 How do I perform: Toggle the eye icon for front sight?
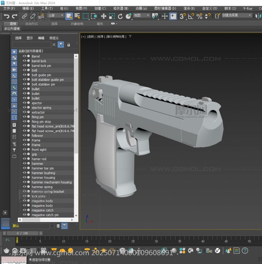[25, 149]
